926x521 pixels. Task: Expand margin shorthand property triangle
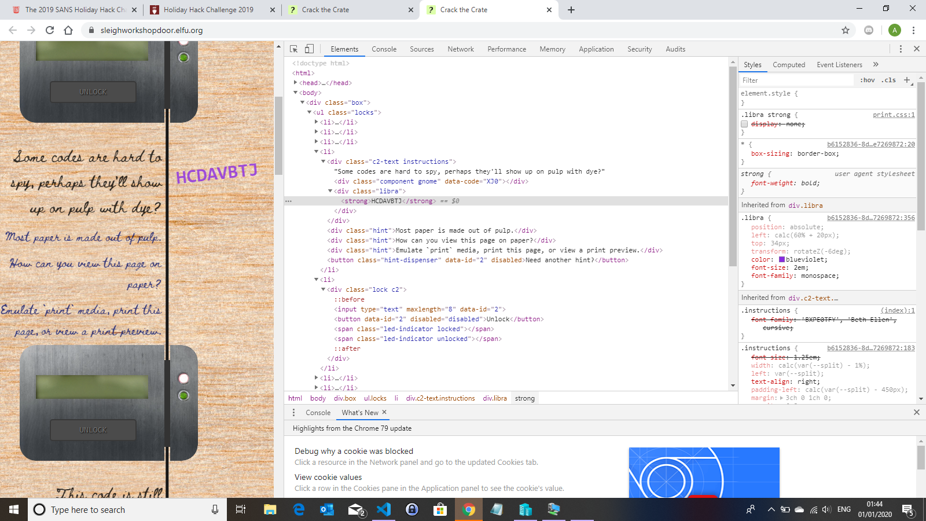pyautogui.click(x=782, y=398)
